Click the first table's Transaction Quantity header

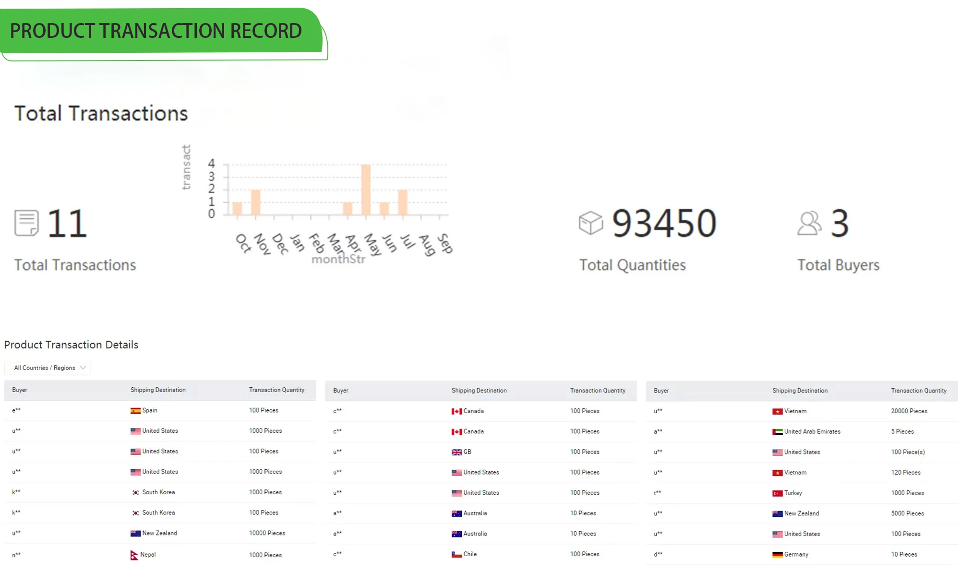276,390
